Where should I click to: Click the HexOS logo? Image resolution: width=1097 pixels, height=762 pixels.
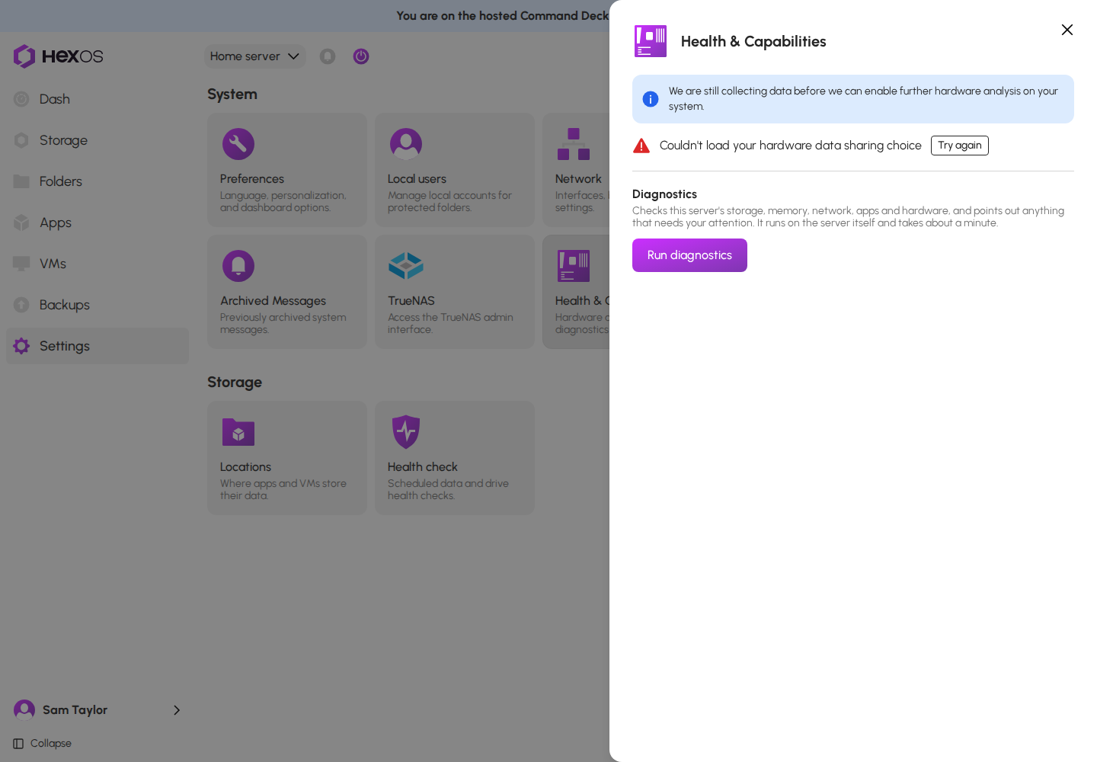coord(58,56)
